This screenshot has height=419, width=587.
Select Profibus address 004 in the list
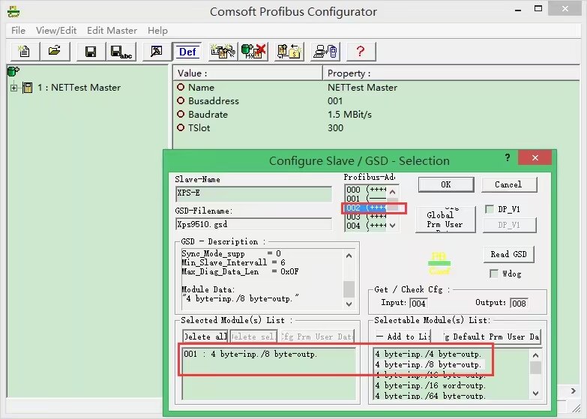click(365, 226)
